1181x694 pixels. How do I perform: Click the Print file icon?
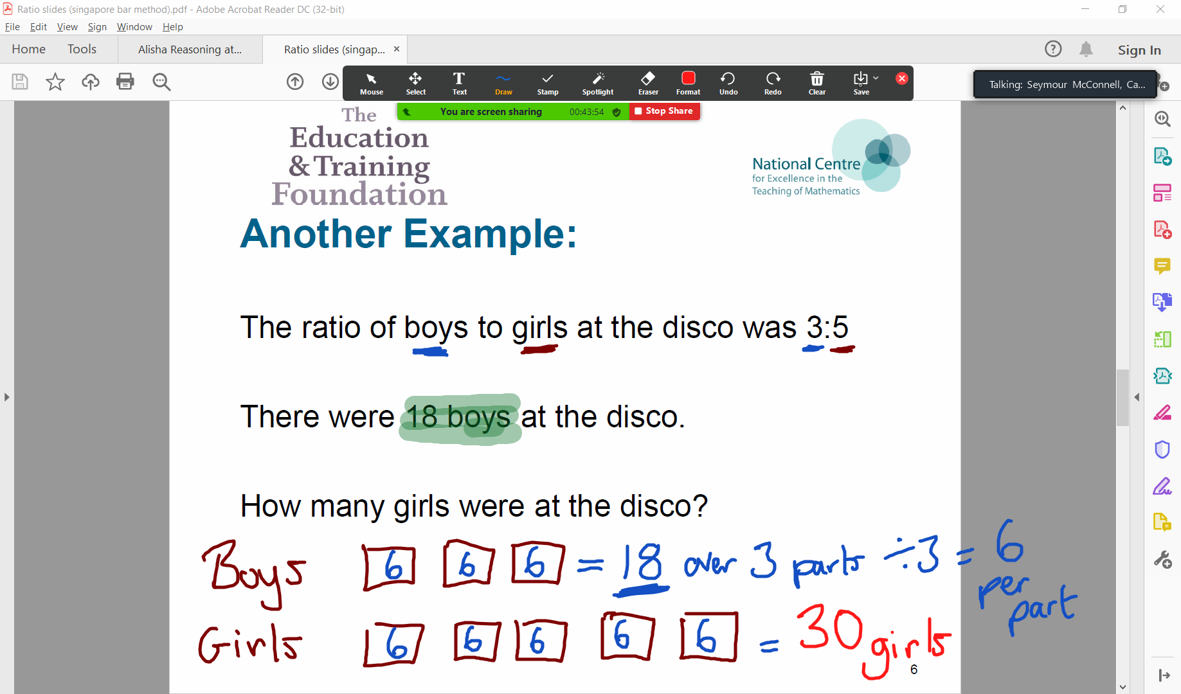[125, 82]
